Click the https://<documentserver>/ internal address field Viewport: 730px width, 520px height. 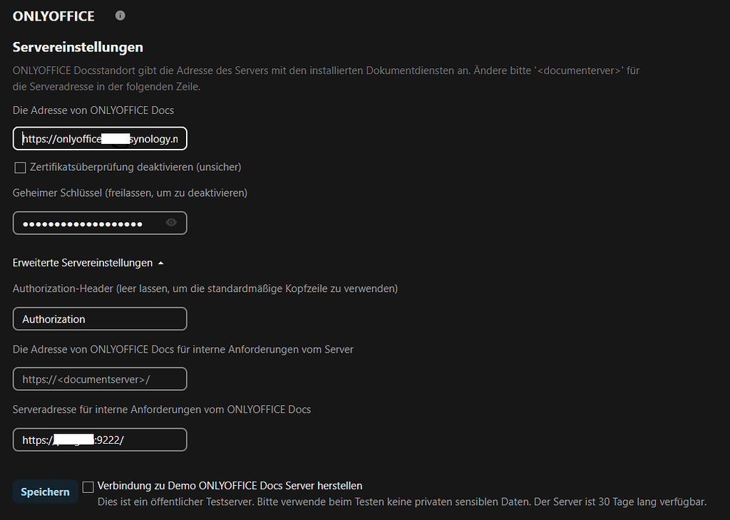tap(99, 378)
